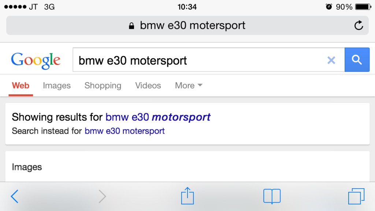Search instead for 'bmw e30 motersport' link
Viewport: 375px width, 211px height.
(x=125, y=131)
